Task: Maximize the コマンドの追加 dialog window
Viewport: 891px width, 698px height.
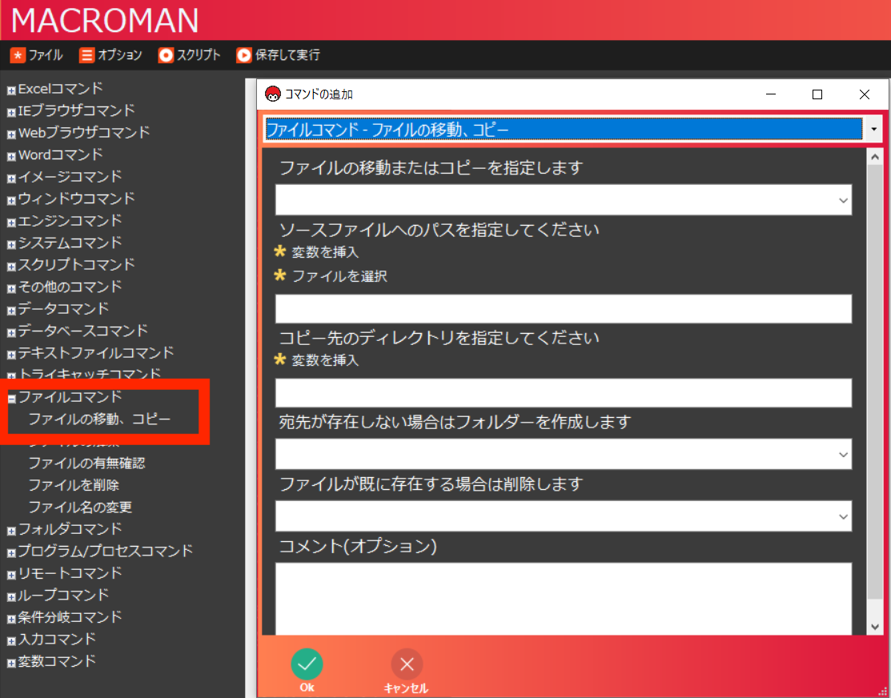Action: point(817,94)
